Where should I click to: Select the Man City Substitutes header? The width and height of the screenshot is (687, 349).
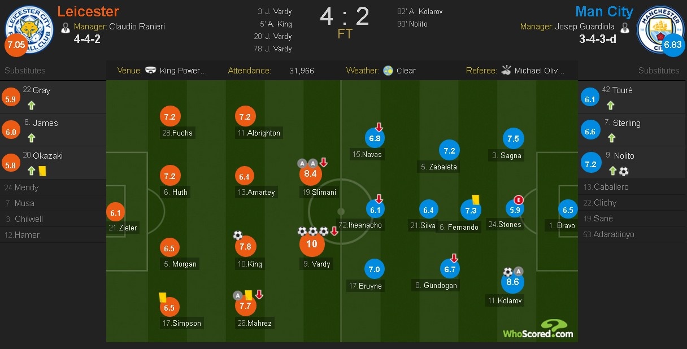[659, 71]
